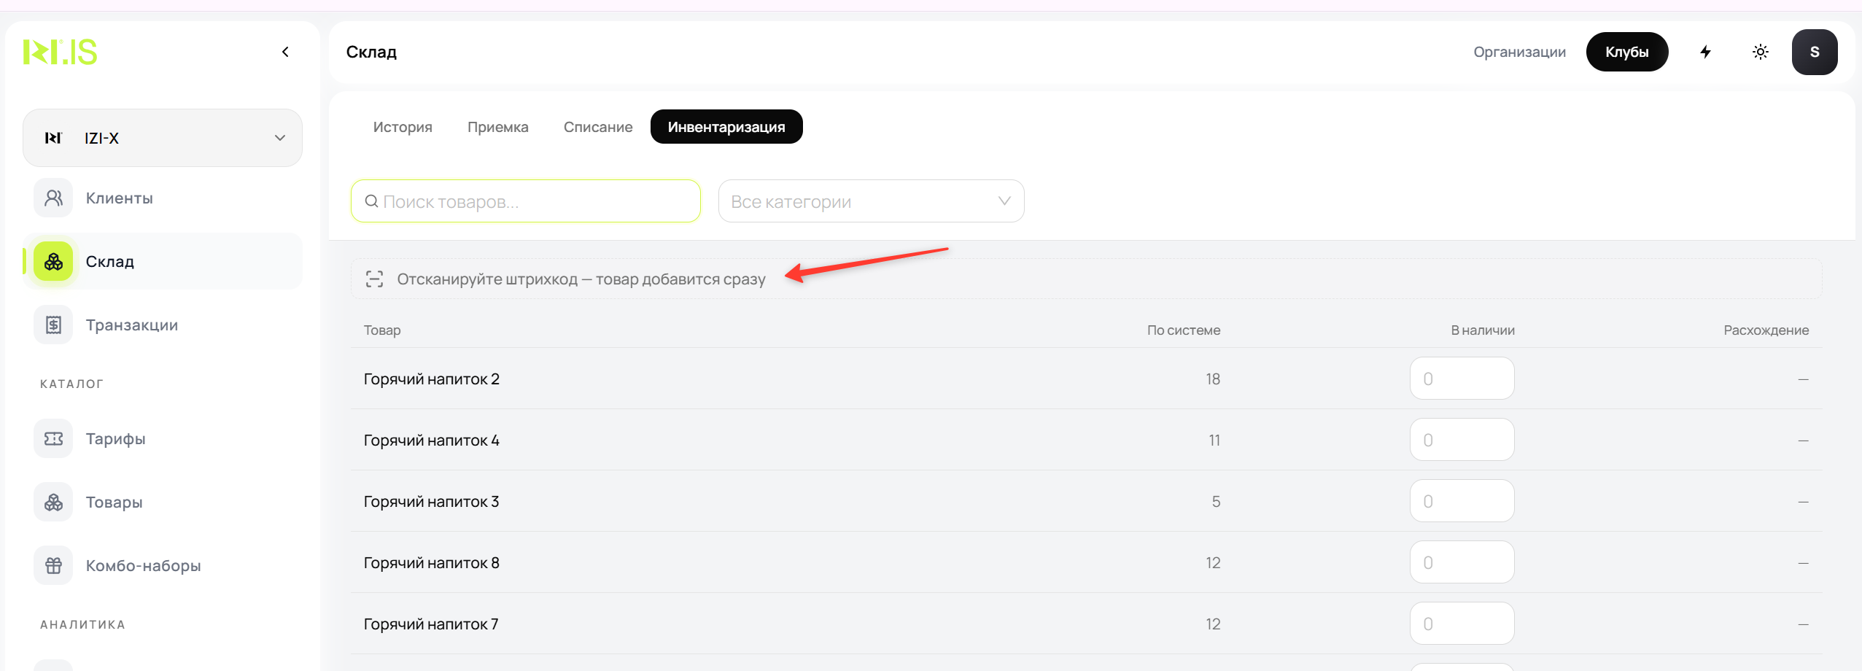The image size is (1862, 671).
Task: Switch to the Приемка tab
Action: tap(498, 127)
